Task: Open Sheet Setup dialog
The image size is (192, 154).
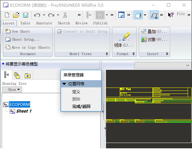Action: pos(22,39)
